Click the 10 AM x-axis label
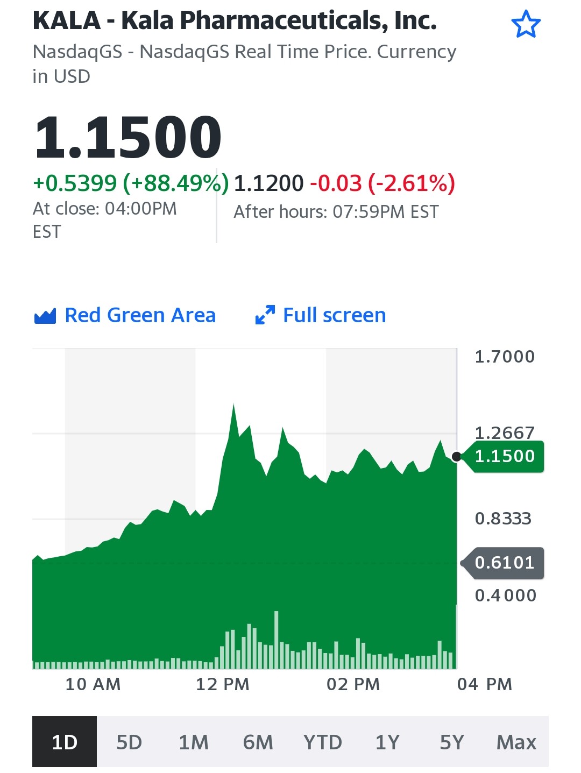Screen dimensions: 581x773 coord(93,684)
